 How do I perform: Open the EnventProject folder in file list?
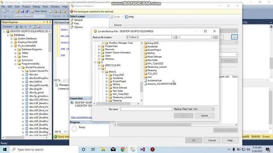click(152, 50)
